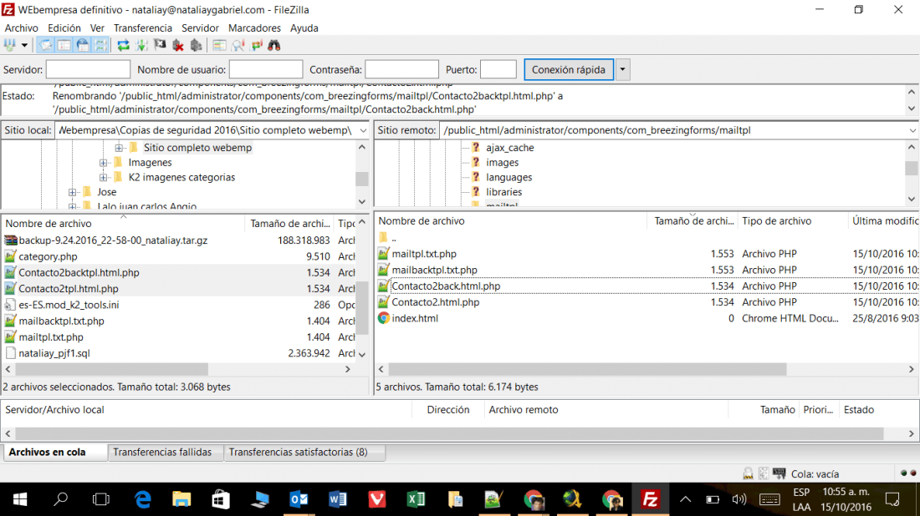Select the images remote folder
Viewport: 920px width, 516px height.
[502, 162]
